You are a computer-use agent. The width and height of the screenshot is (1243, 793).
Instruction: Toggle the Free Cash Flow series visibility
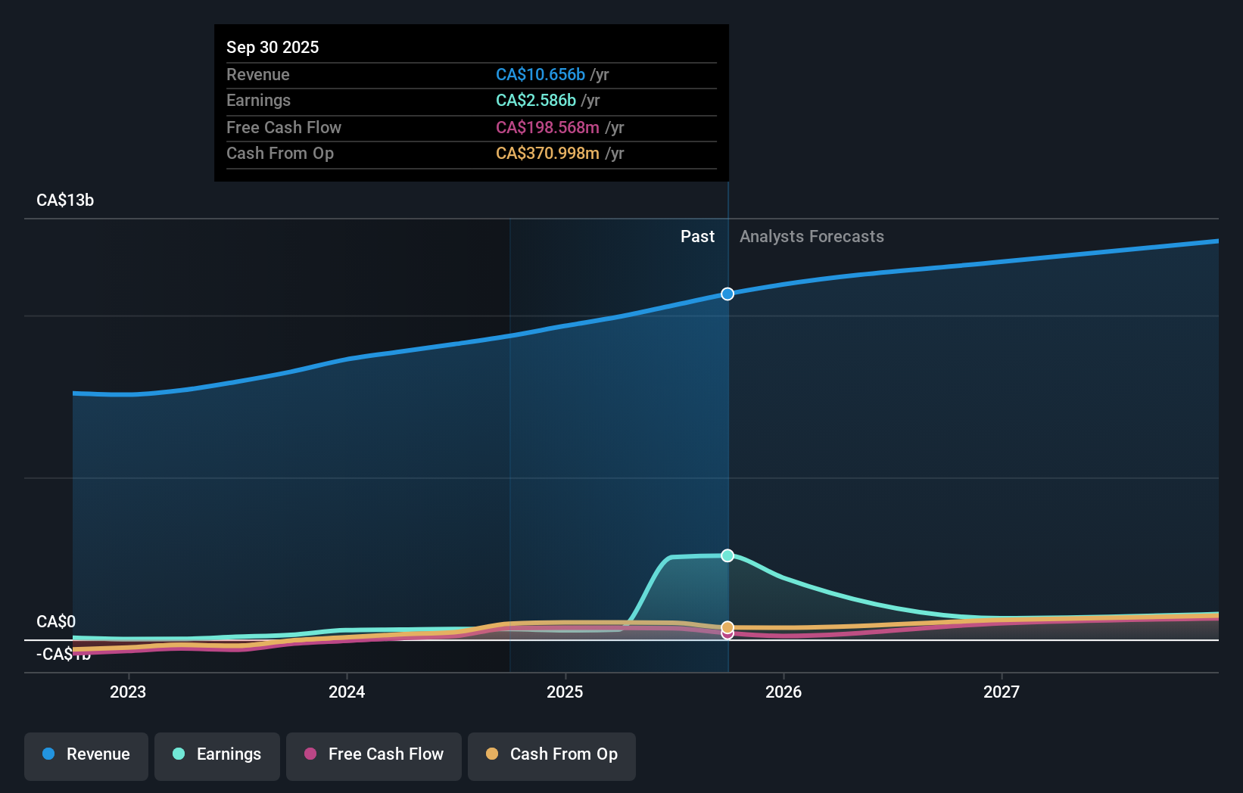coord(373,754)
